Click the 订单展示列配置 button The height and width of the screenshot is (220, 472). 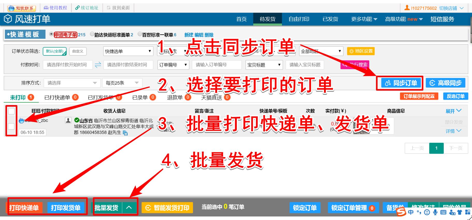(419, 96)
